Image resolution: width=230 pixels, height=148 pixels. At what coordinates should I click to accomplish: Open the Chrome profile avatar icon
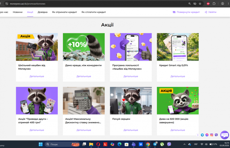click(223, 4)
